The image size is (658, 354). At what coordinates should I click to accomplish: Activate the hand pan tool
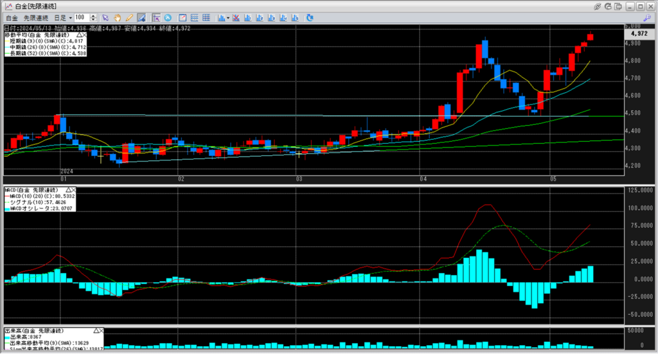pos(118,17)
